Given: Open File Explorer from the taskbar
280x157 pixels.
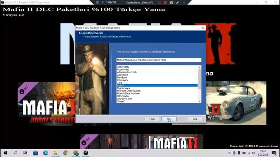Looking at the screenshot, I should (56, 153).
